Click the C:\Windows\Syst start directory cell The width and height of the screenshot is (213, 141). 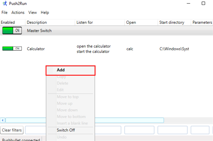(174, 49)
